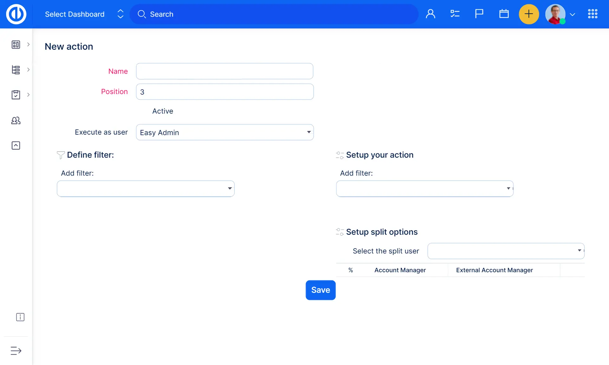609x365 pixels.
Task: Open the user profile icon in header
Action: point(430,14)
